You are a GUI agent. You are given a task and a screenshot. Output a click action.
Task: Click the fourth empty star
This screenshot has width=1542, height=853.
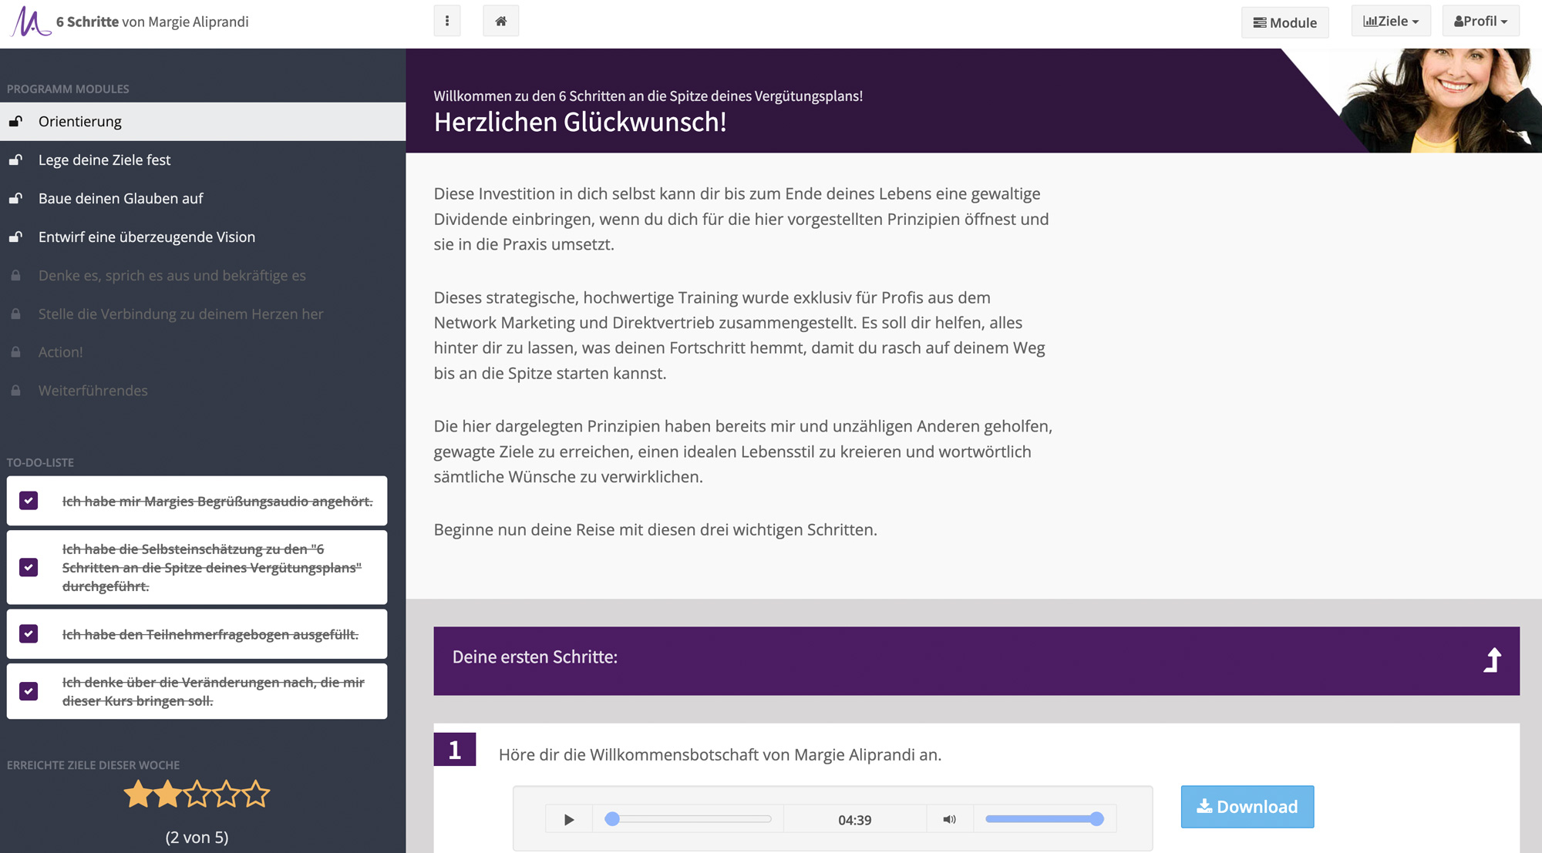point(227,794)
